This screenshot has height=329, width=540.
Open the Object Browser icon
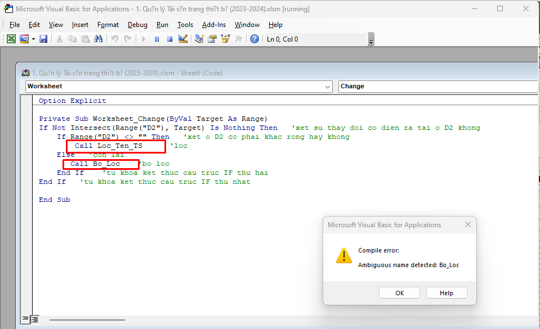(225, 39)
